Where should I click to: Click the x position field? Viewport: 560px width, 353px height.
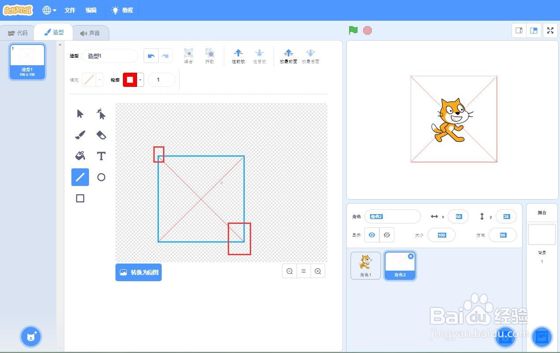click(x=458, y=216)
